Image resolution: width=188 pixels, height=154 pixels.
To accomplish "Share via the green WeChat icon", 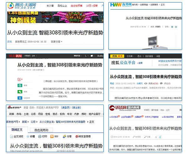I will (x=20, y=92).
